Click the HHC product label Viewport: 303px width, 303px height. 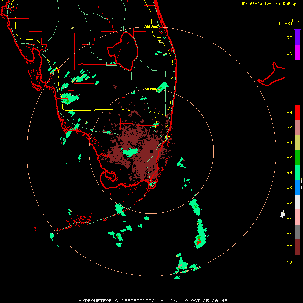click(x=296, y=20)
